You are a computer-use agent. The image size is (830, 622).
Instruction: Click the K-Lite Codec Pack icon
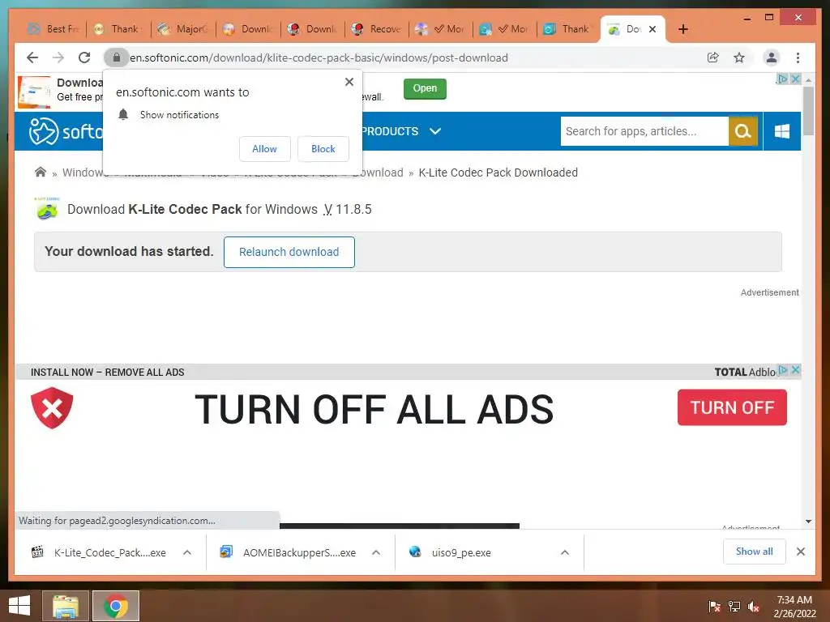click(46, 208)
